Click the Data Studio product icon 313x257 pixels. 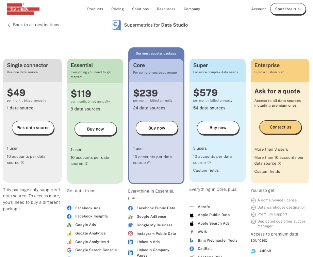tap(116, 25)
